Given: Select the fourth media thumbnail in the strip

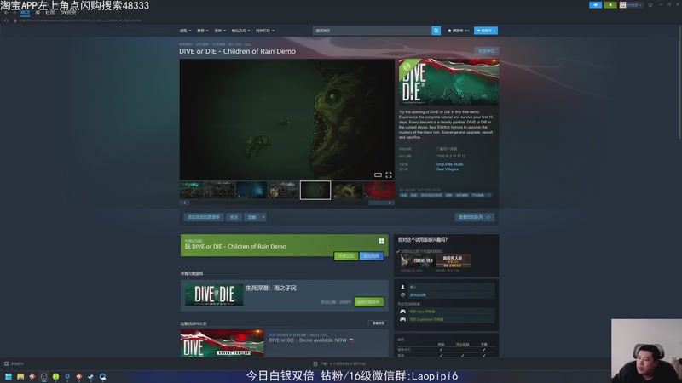Looking at the screenshot, I should pyautogui.click(x=283, y=190).
